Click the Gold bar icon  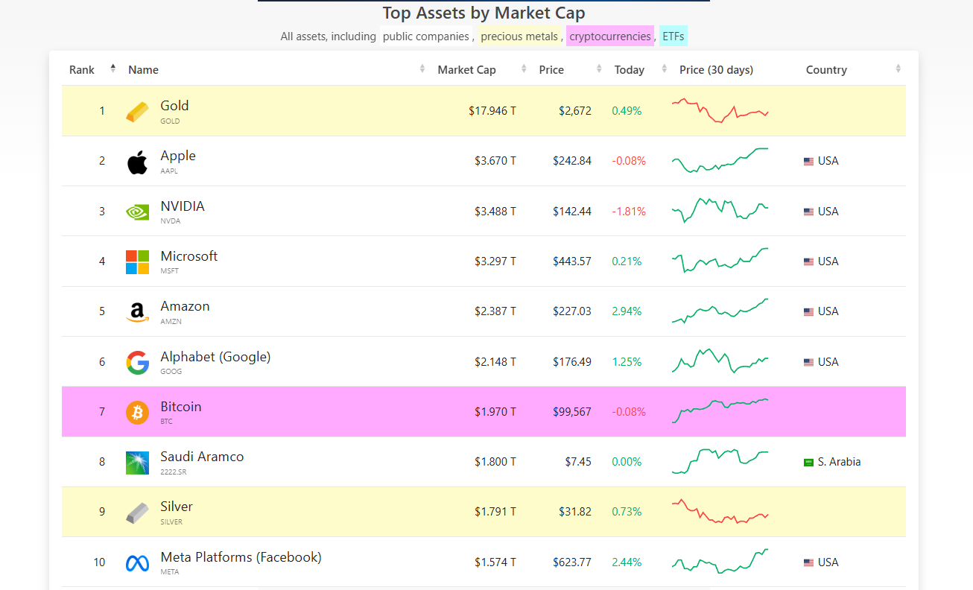137,112
